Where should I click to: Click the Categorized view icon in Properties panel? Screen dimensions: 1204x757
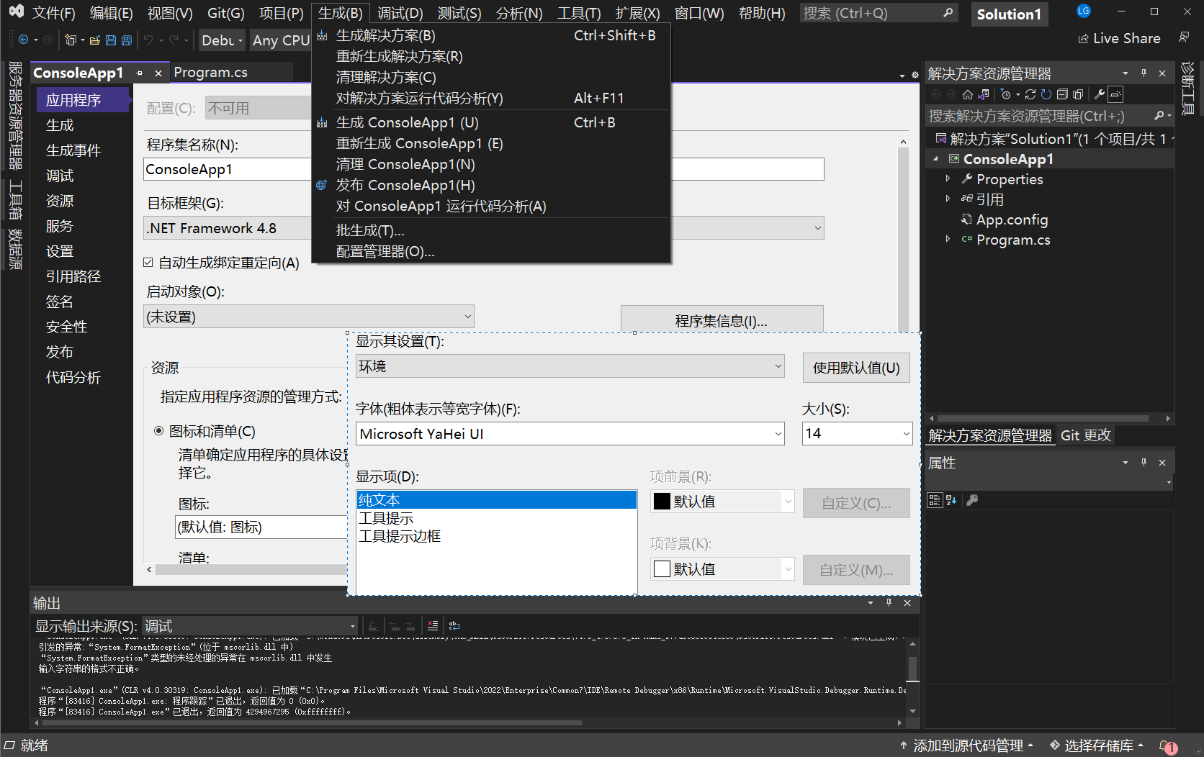[935, 500]
